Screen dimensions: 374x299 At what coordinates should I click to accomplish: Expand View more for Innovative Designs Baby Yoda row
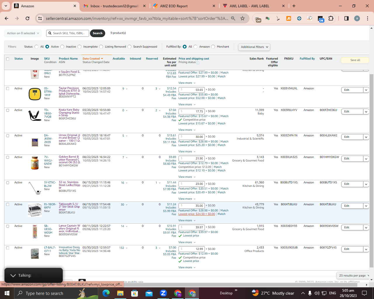pos(187,267)
